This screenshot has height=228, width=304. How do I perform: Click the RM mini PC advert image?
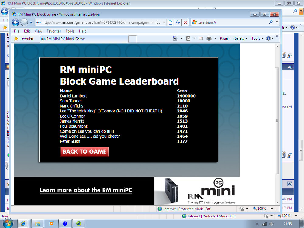click(x=197, y=191)
